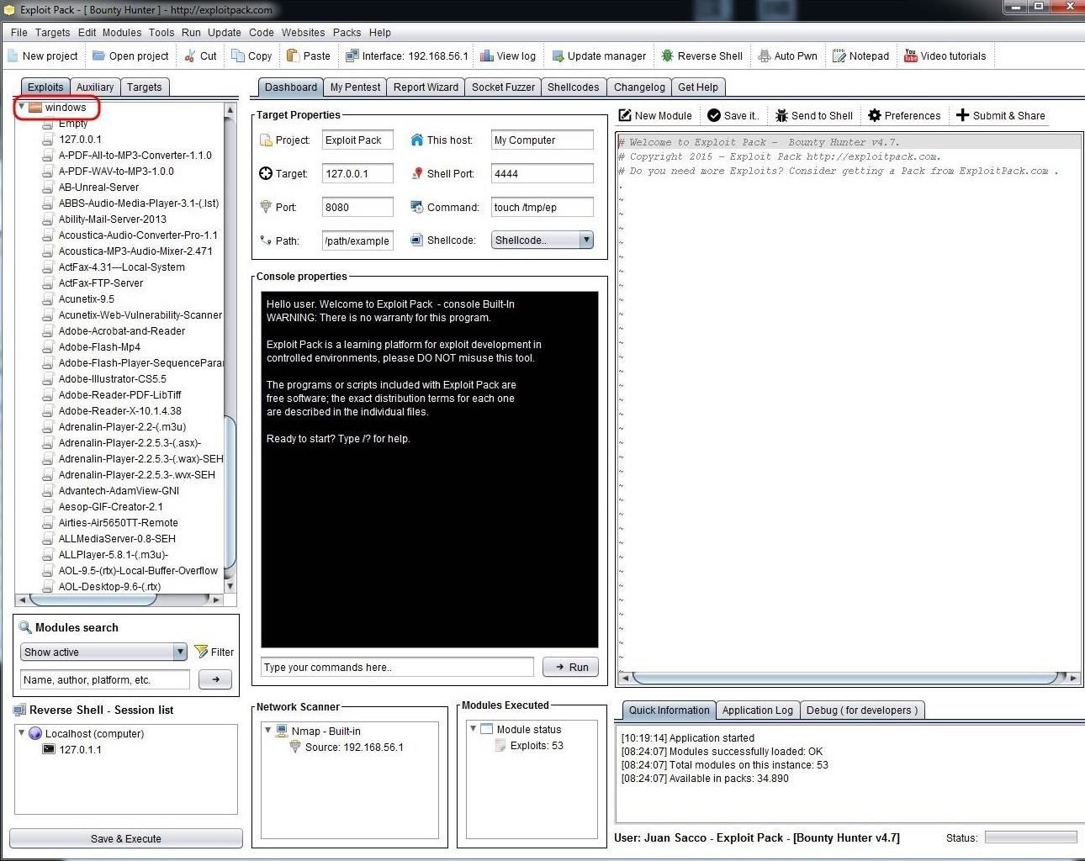
Task: Click the Reverse Shell bug icon
Action: click(667, 56)
